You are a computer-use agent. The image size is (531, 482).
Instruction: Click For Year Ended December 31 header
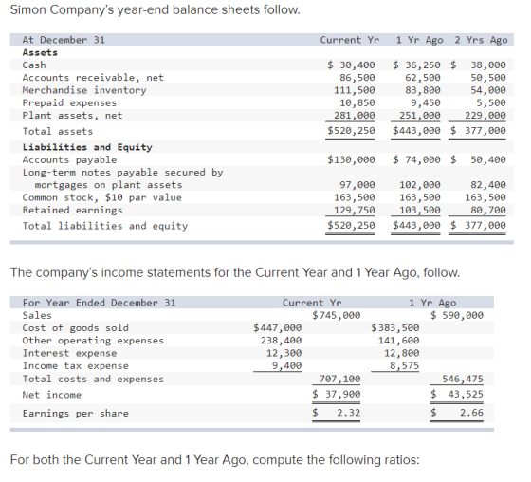click(x=99, y=303)
